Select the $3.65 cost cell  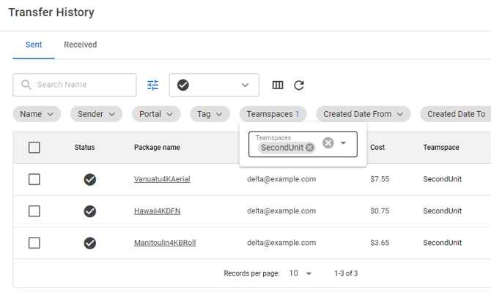pos(380,243)
